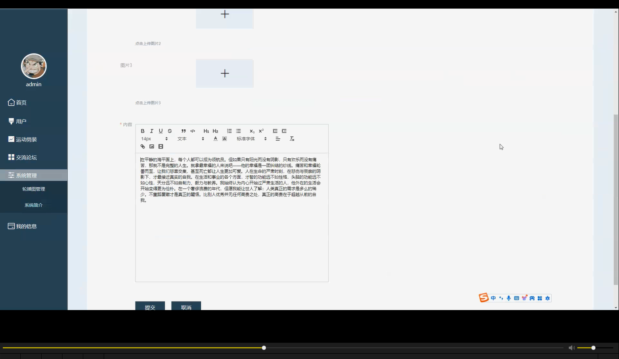Create a bulleted list

point(238,131)
